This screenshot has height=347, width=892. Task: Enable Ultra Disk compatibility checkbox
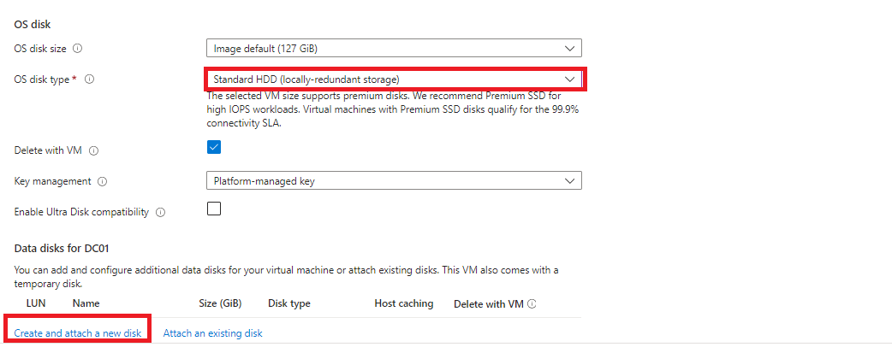point(214,209)
